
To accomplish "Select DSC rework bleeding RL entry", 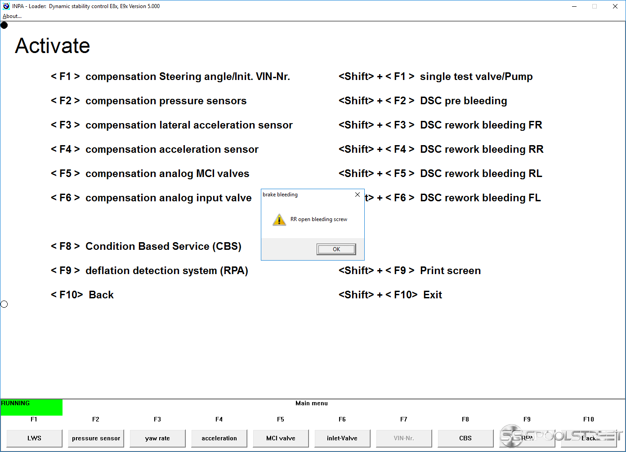I will 440,173.
